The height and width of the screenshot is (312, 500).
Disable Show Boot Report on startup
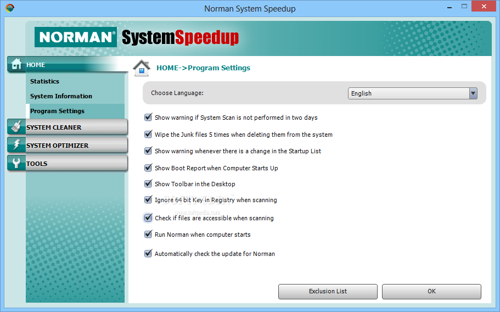(x=148, y=168)
